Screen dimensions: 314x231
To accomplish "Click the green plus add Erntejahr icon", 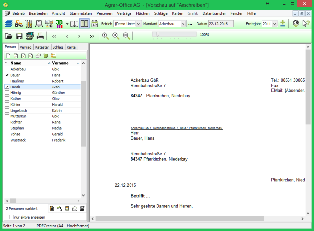I will coord(283,23).
